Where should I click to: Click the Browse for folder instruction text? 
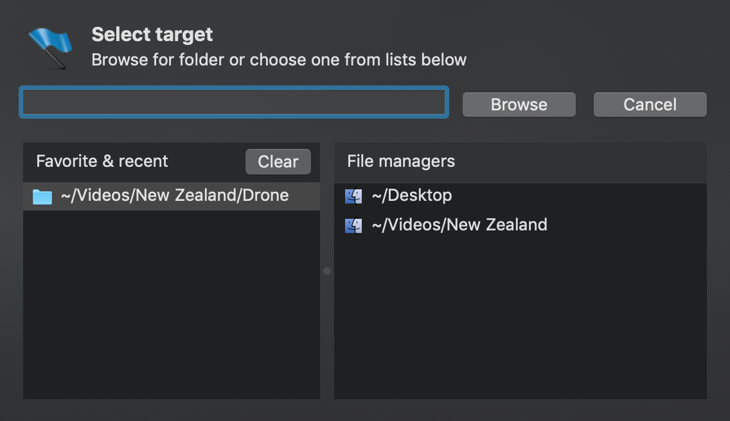(279, 60)
